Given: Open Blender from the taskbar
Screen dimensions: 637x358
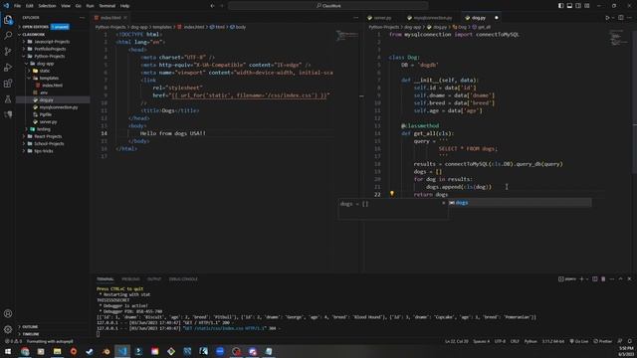Looking at the screenshot, I should click(x=106, y=351).
